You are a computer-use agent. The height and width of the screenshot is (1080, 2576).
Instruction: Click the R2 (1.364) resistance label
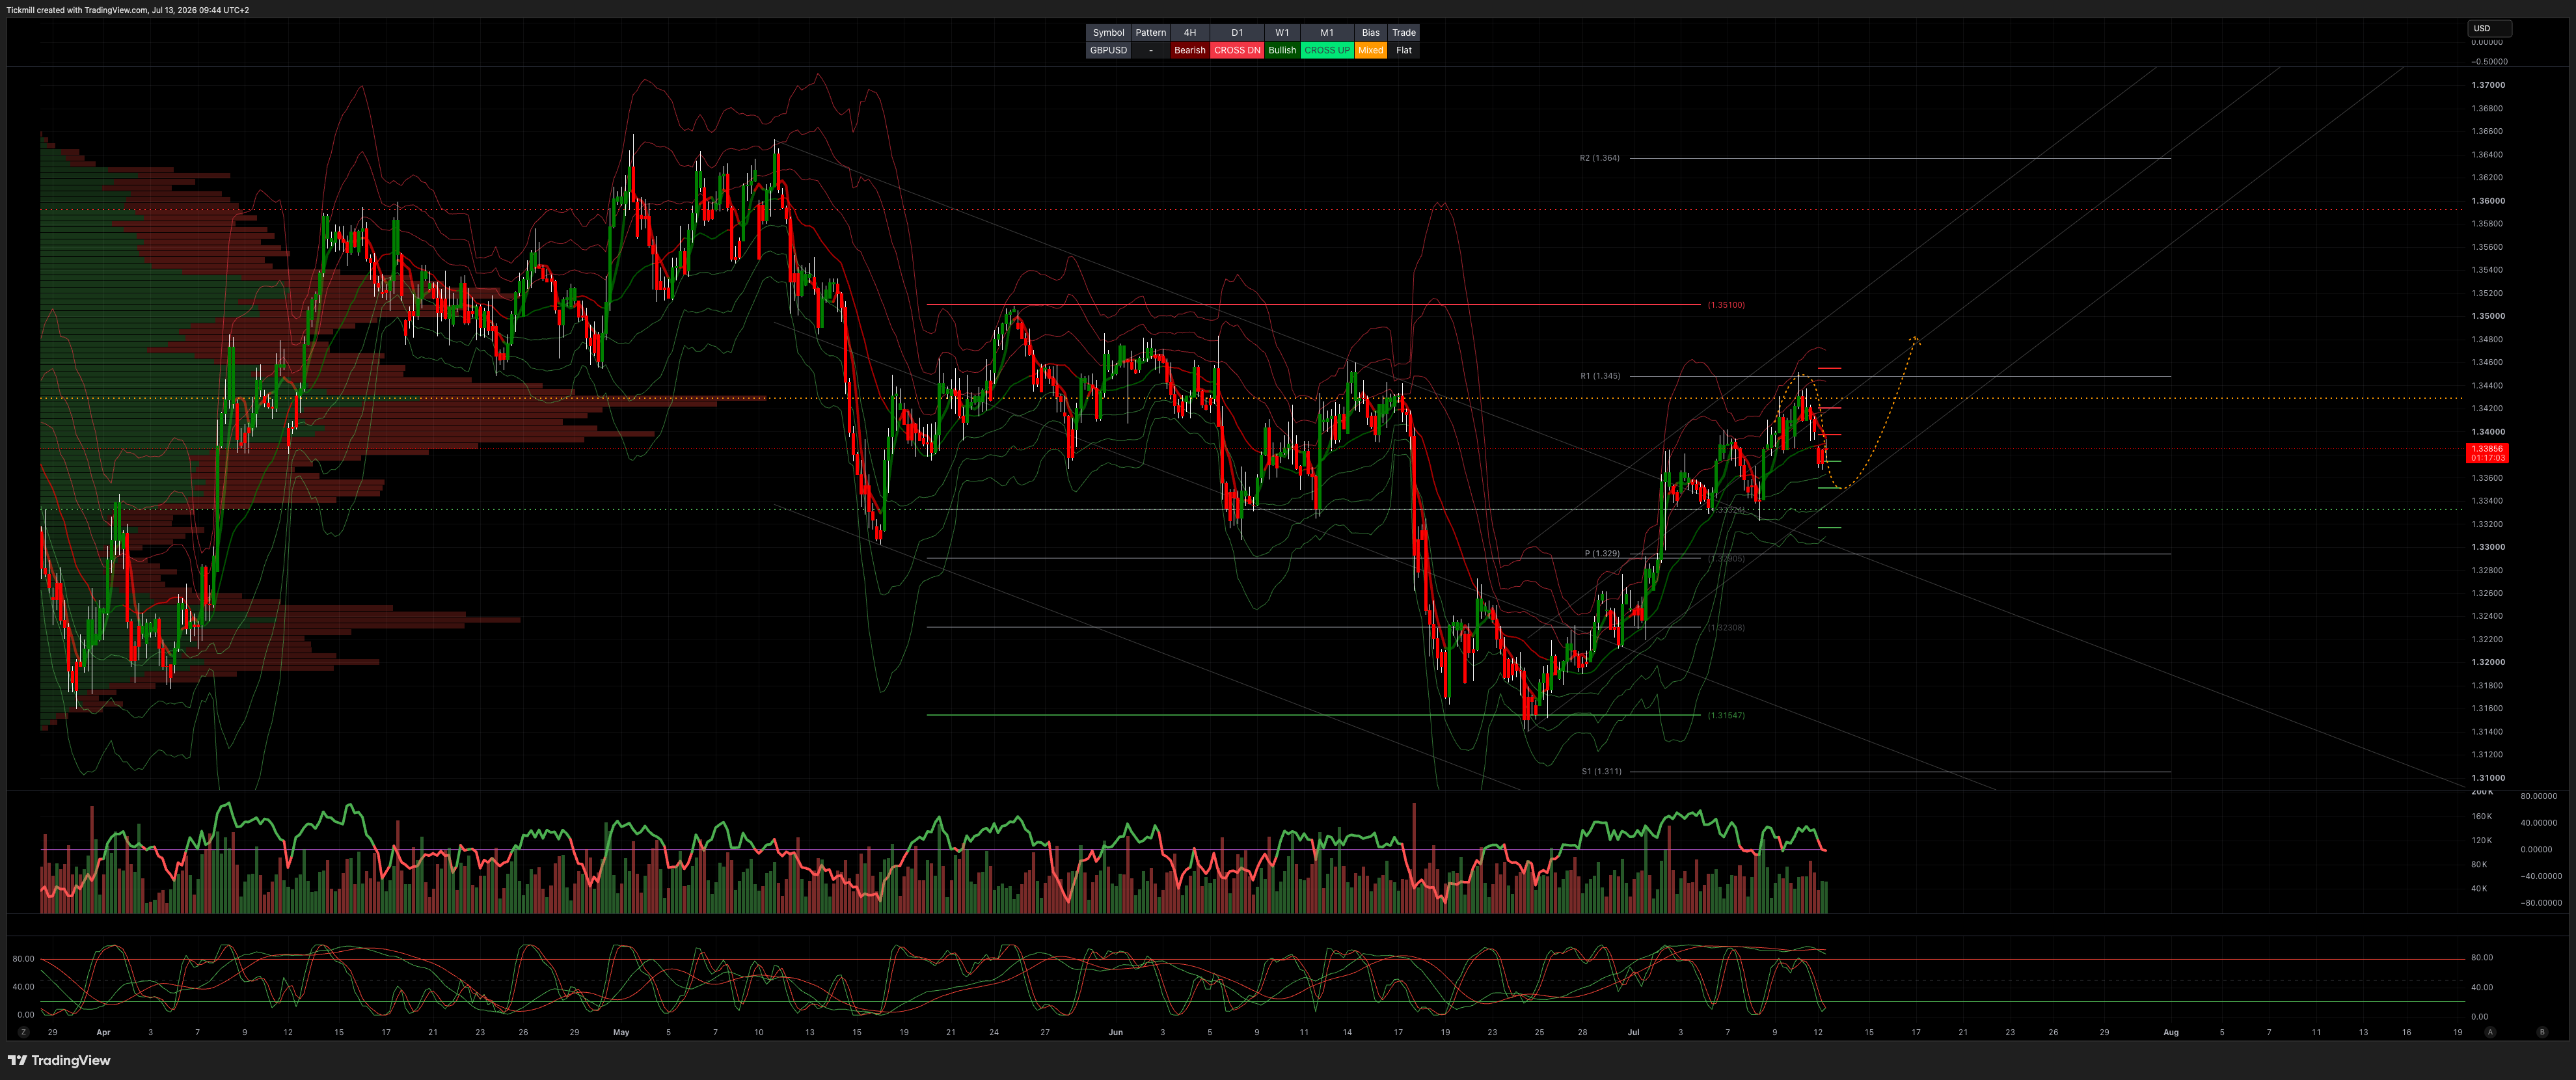1599,158
